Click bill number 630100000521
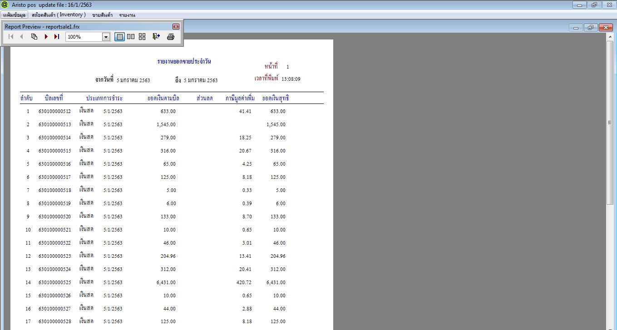 [x=55, y=230]
